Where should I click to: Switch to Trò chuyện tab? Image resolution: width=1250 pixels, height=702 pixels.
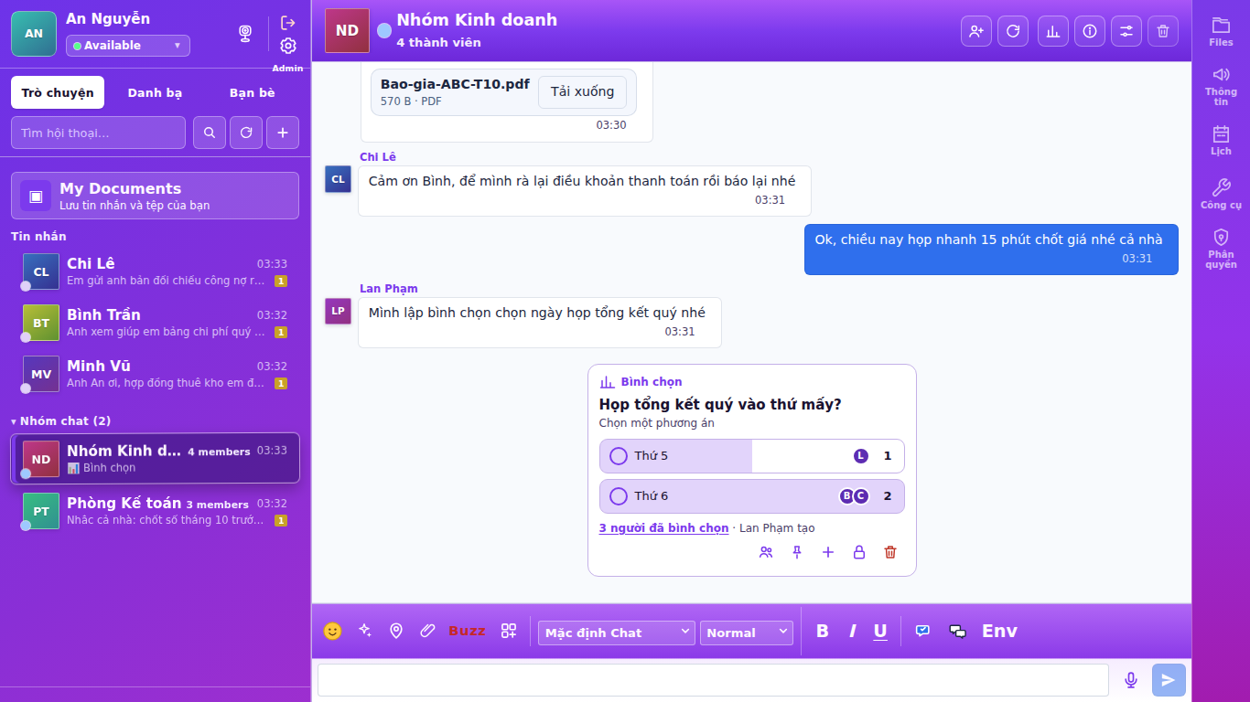(x=58, y=92)
